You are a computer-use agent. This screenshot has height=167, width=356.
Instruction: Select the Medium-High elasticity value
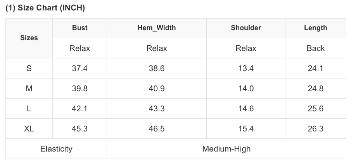click(x=226, y=149)
